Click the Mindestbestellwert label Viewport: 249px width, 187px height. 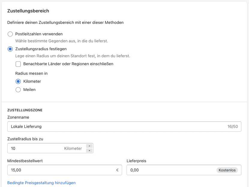click(x=25, y=161)
